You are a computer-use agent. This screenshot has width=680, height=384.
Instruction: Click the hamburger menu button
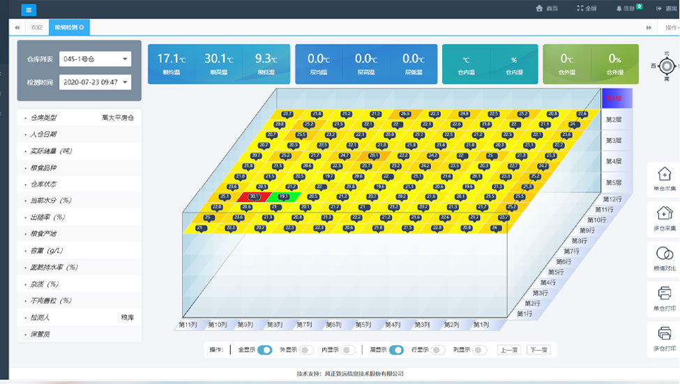pos(29,10)
